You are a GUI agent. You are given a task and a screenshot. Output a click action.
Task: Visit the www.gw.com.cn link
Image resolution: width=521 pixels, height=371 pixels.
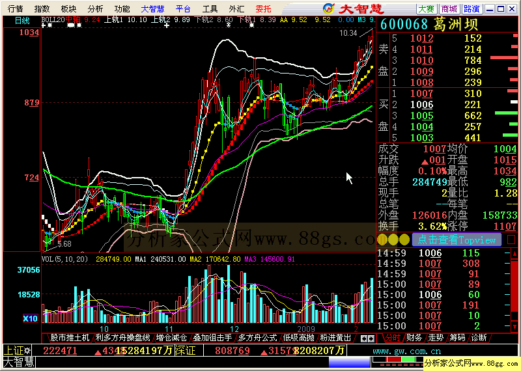[x=406, y=351]
